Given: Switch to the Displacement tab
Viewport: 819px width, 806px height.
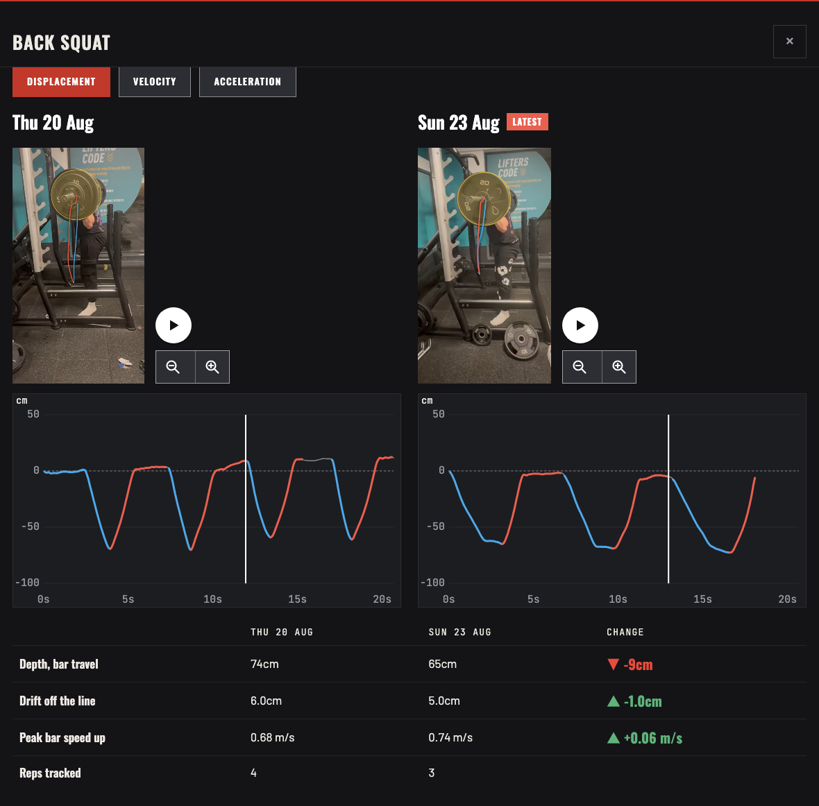Looking at the screenshot, I should [61, 82].
